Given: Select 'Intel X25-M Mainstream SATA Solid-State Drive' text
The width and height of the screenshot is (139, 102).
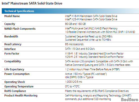Looking at the screenshot, I should click(x=91, y=19).
